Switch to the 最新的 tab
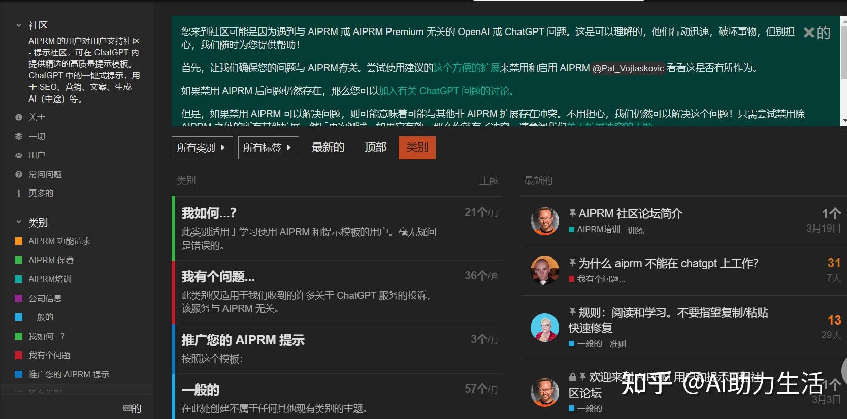 click(328, 147)
